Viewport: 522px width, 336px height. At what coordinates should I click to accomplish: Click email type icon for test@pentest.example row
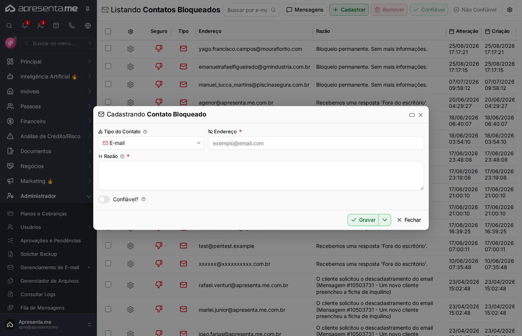[x=183, y=246]
